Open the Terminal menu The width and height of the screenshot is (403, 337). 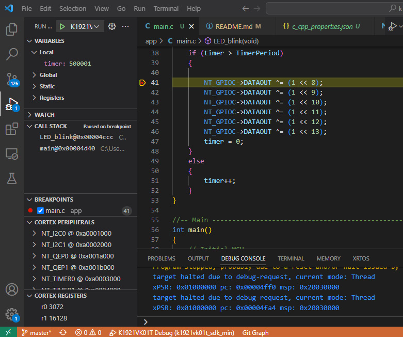166,9
